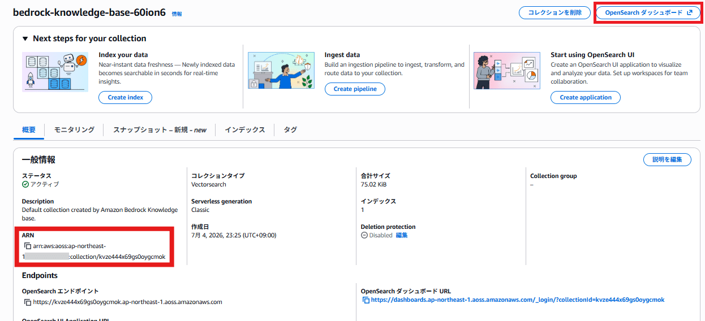Click the Create application button
Image resolution: width=705 pixels, height=321 pixels.
coord(586,97)
